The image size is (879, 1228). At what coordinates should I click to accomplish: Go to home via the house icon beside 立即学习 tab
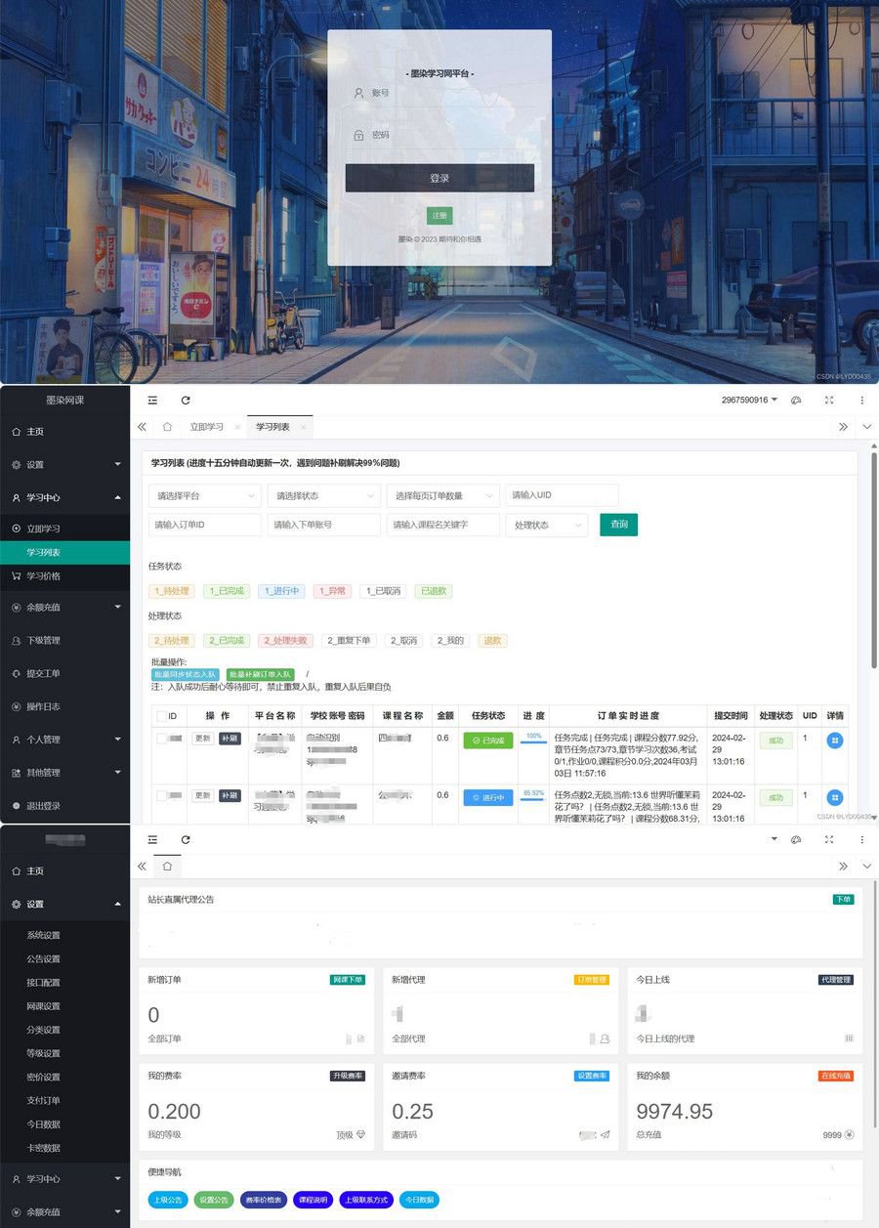click(x=167, y=427)
